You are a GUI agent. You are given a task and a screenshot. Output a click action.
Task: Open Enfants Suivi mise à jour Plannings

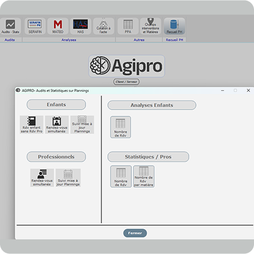(82, 125)
